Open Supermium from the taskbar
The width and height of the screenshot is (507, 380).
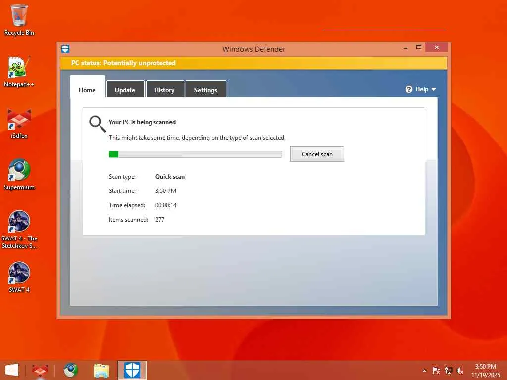[70, 370]
